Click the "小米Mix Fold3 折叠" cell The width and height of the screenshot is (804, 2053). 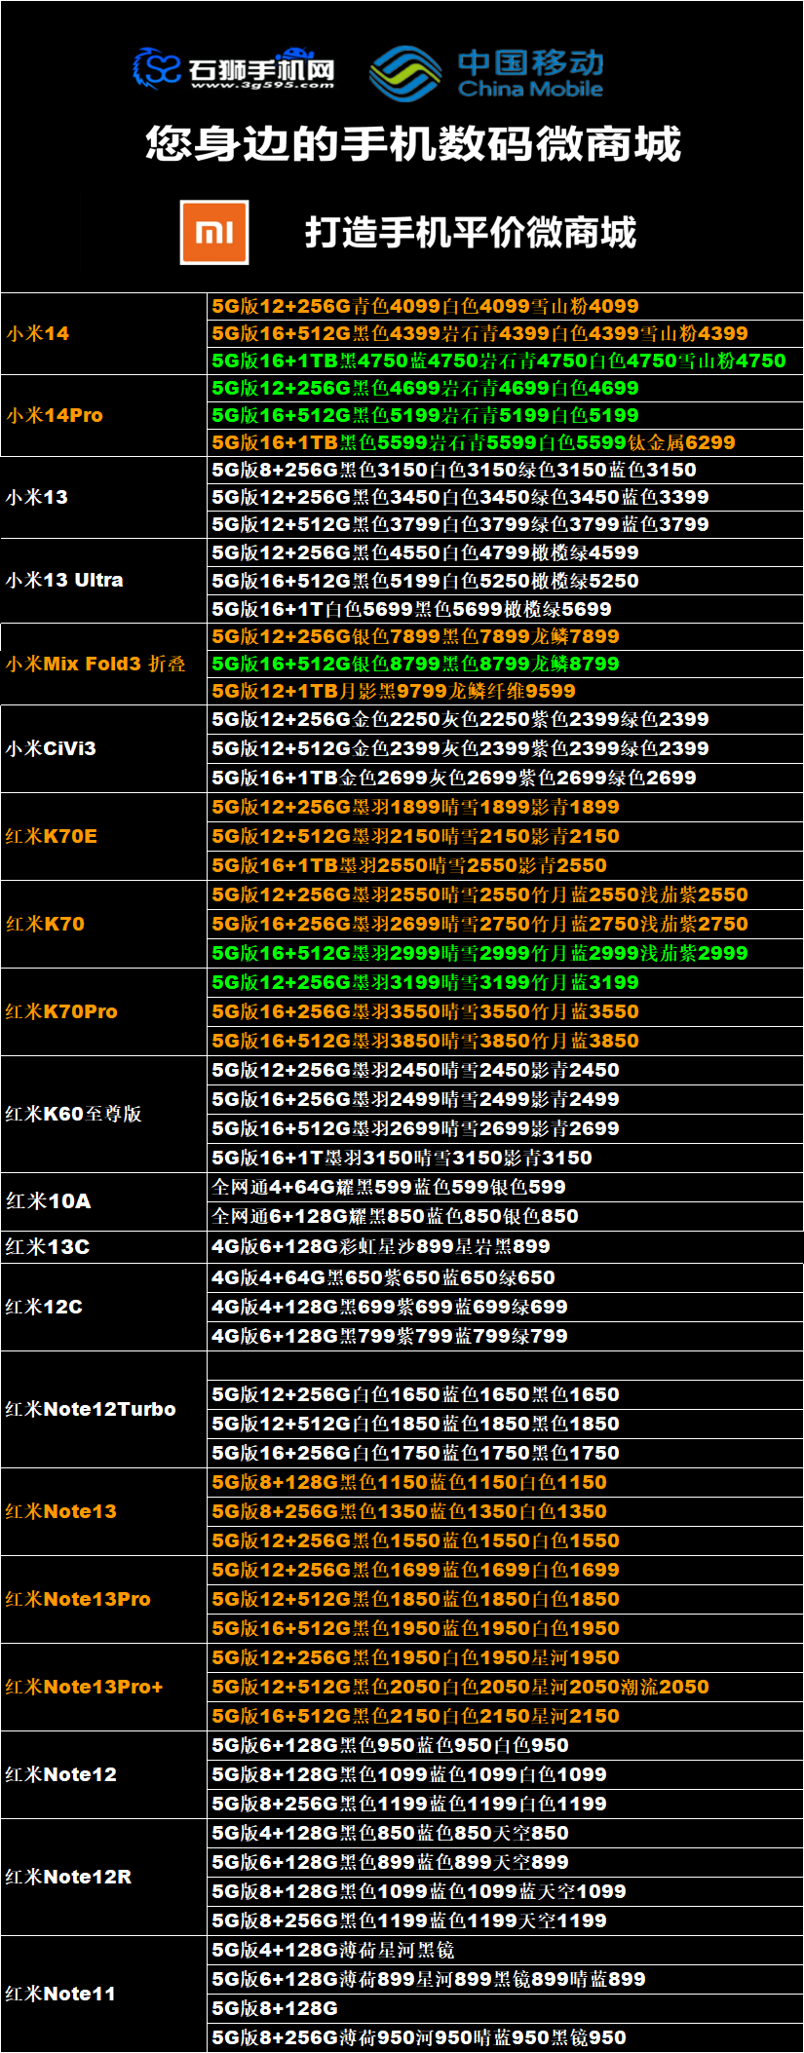coord(103,664)
